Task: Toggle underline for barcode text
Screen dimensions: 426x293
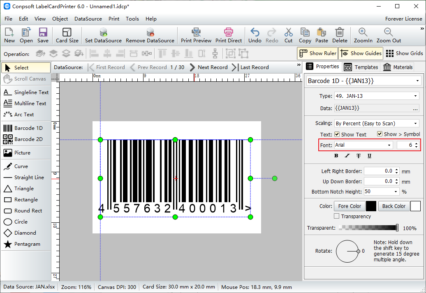Action: (x=369, y=156)
